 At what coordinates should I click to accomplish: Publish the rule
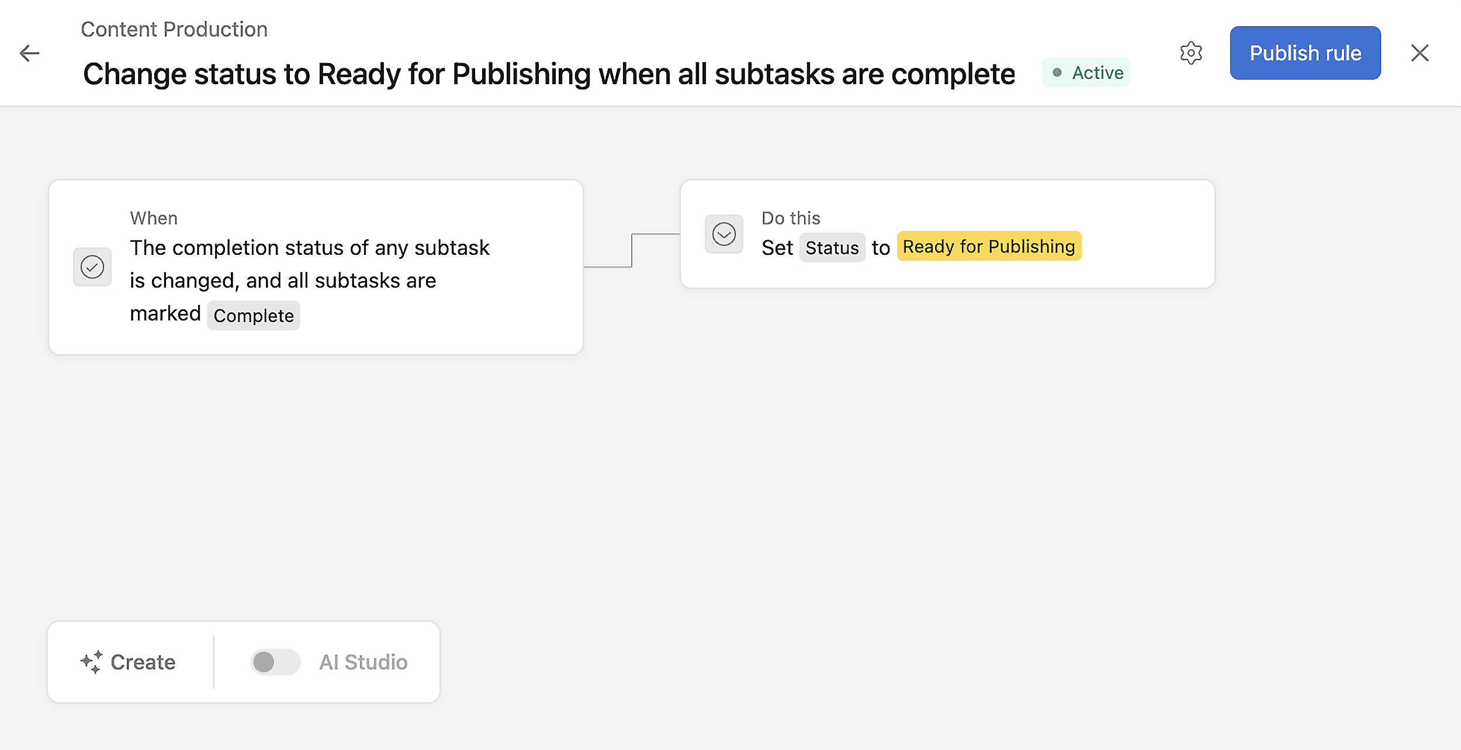click(x=1305, y=53)
